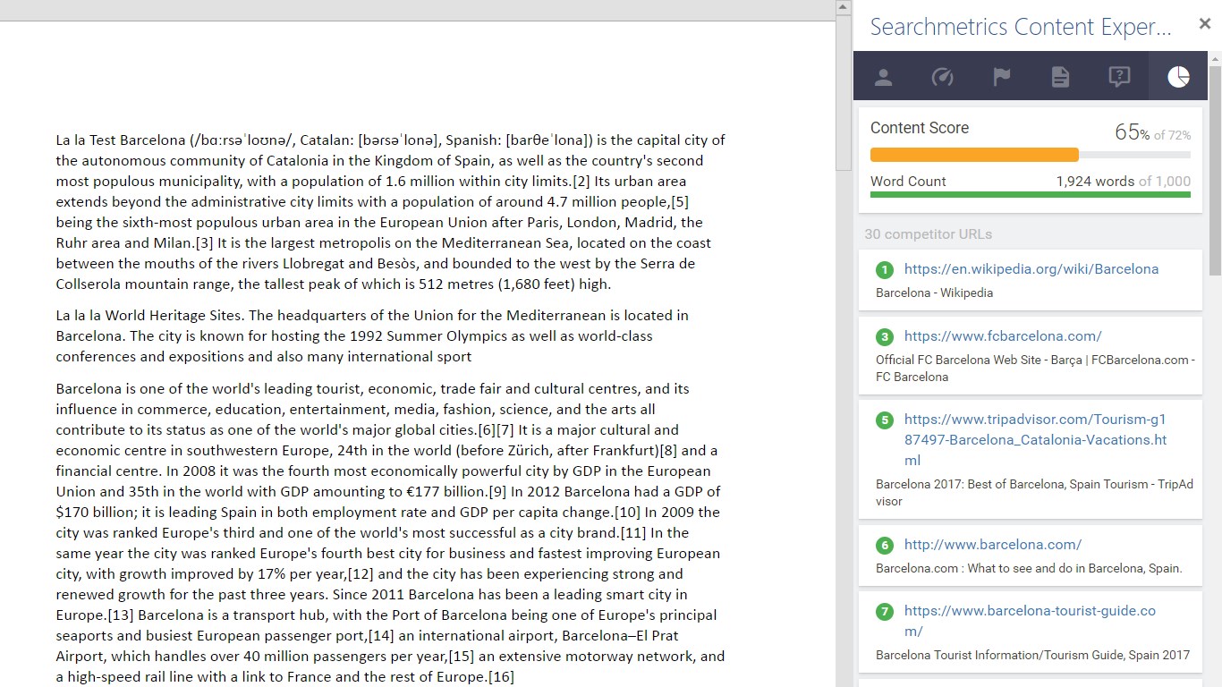
Task: Open the fcbarcelona.com link
Action: tap(1003, 336)
